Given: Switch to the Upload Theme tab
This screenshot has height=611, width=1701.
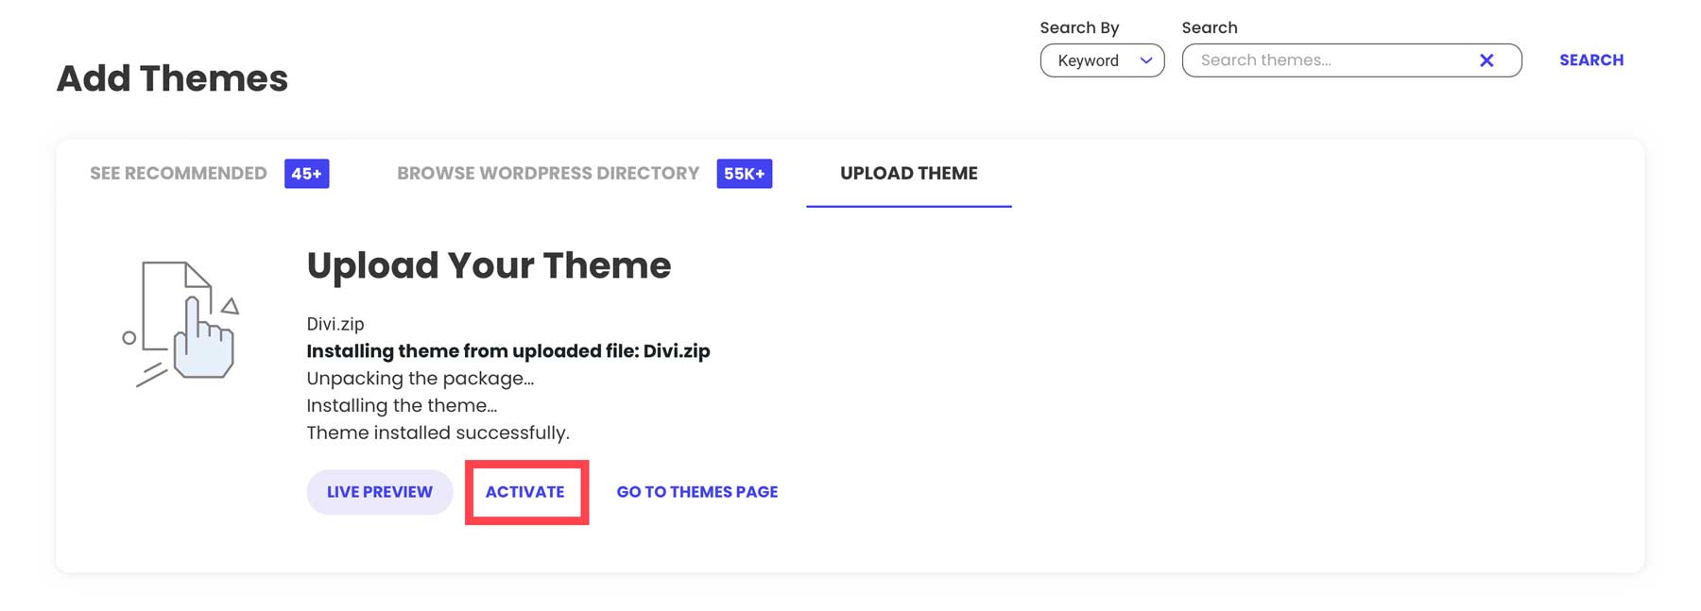Looking at the screenshot, I should [907, 173].
